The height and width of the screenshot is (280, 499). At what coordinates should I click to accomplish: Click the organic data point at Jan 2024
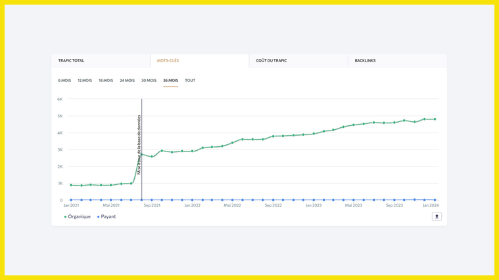[435, 119]
